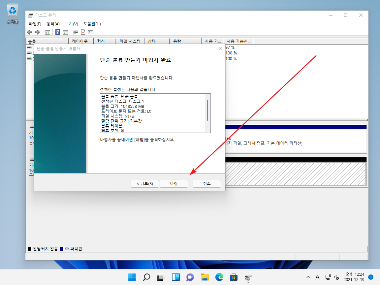This screenshot has height=285, width=380.
Task: Click the 형식 column header
Action: pyautogui.click(x=105, y=41)
